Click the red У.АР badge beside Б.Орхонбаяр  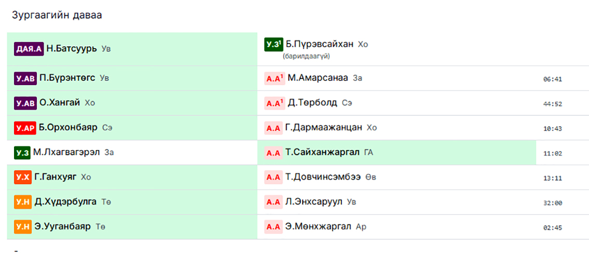click(x=25, y=128)
